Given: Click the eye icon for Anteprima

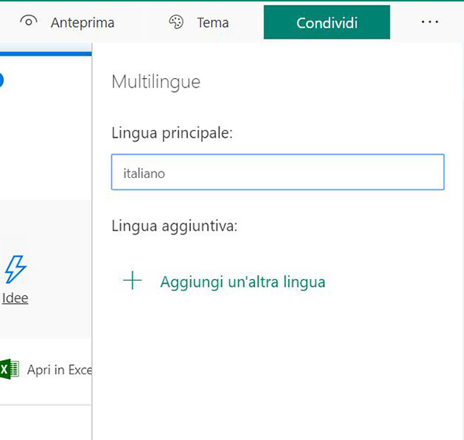Looking at the screenshot, I should click(29, 22).
